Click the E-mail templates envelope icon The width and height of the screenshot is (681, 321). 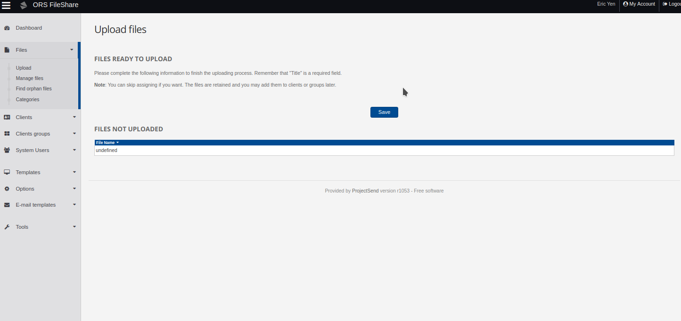click(x=7, y=204)
